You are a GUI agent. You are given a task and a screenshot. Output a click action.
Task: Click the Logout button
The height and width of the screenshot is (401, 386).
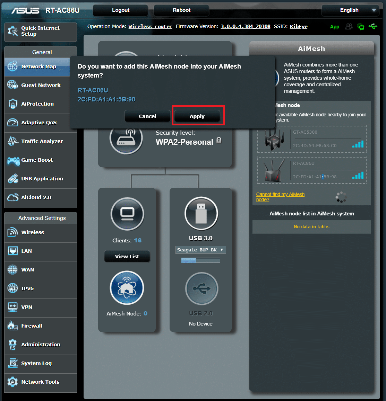click(120, 10)
